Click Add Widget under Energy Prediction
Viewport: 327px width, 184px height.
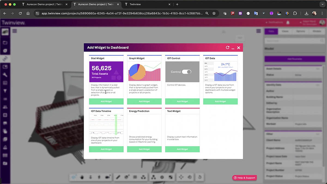[x=144, y=149]
